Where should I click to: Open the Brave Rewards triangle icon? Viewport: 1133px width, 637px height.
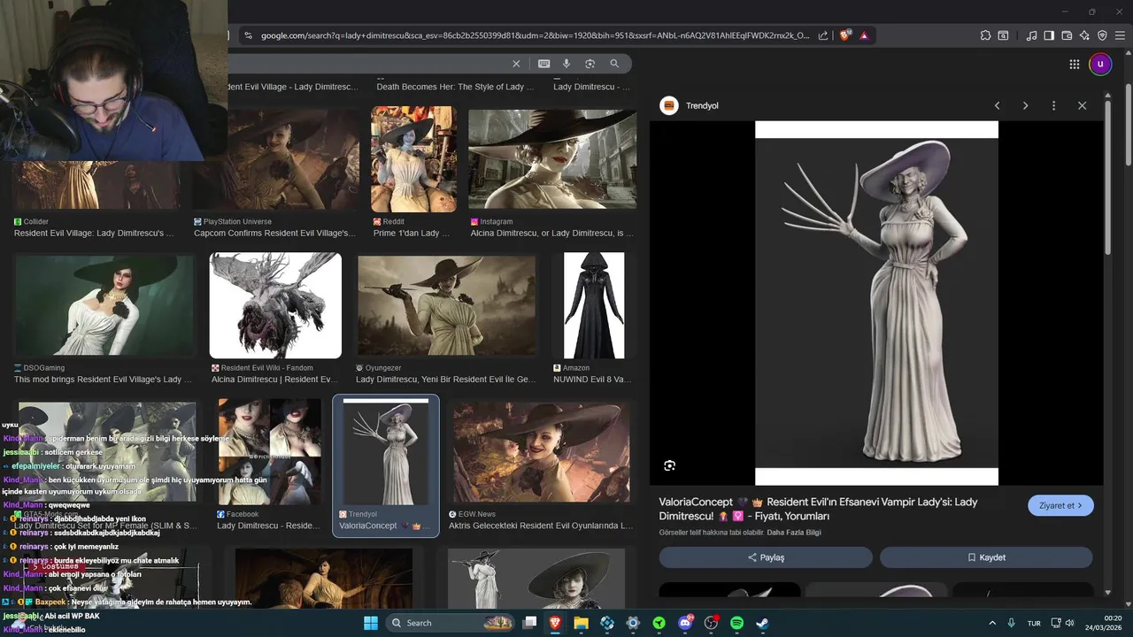point(864,35)
